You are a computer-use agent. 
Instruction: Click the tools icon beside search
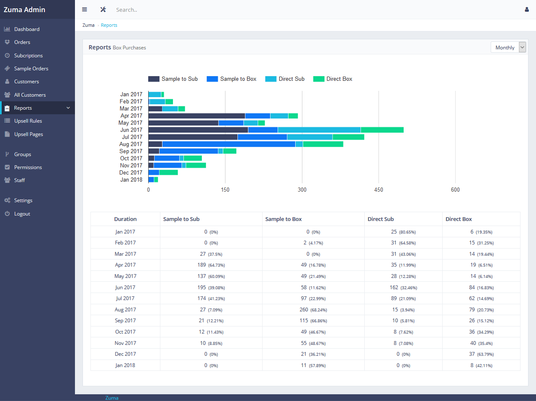103,9
